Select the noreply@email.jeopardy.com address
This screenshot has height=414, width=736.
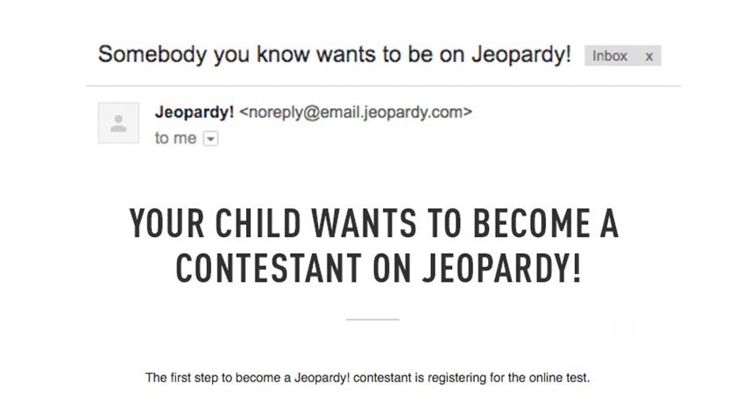click(x=356, y=113)
